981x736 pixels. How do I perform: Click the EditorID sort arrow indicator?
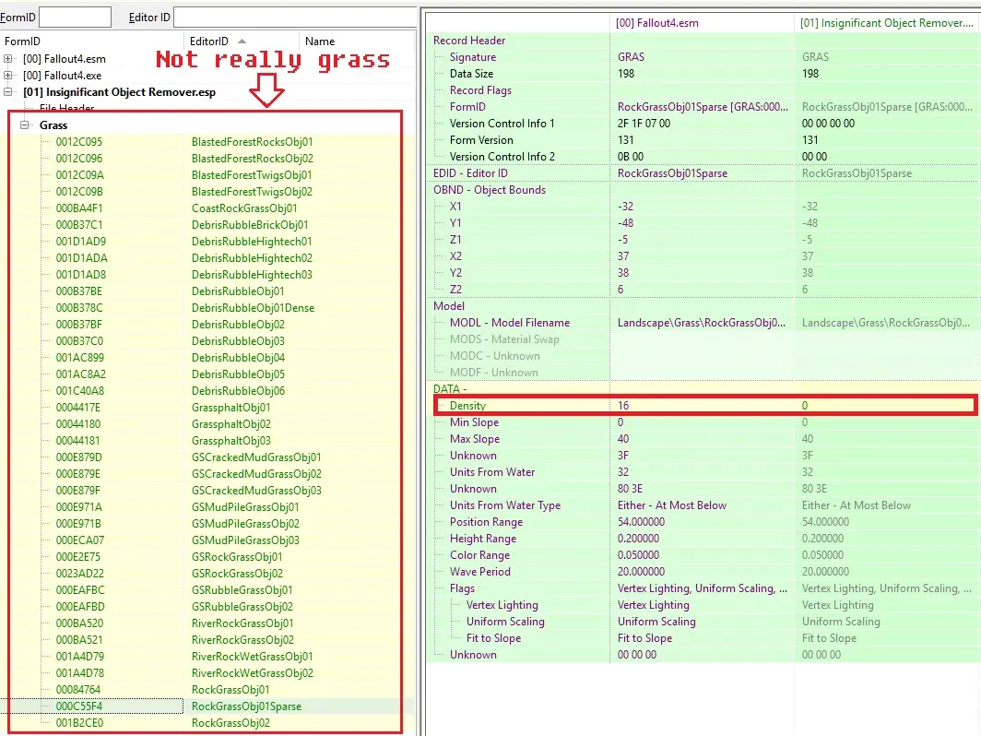242,42
